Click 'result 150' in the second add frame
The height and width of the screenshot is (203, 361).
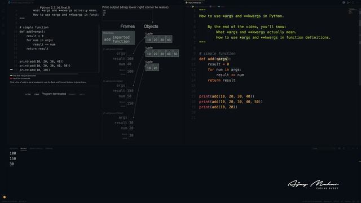pos(123,91)
